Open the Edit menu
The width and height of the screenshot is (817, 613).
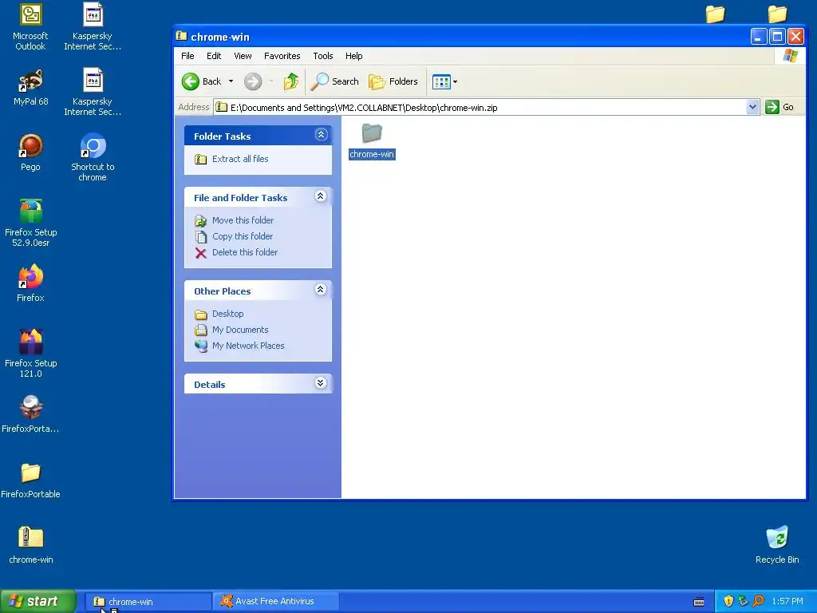[x=214, y=56]
